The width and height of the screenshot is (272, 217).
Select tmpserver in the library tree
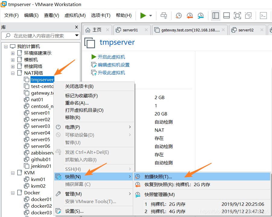(42, 80)
